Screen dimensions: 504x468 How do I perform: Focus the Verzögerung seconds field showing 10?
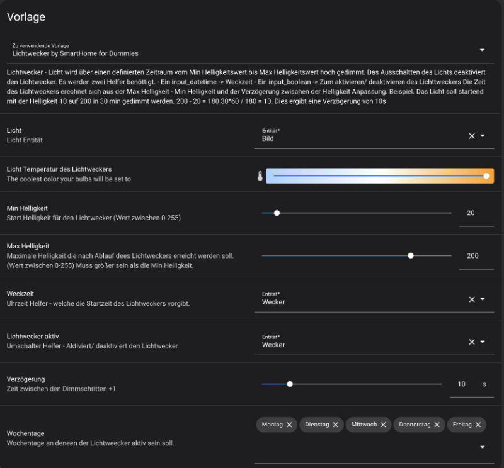(463, 384)
